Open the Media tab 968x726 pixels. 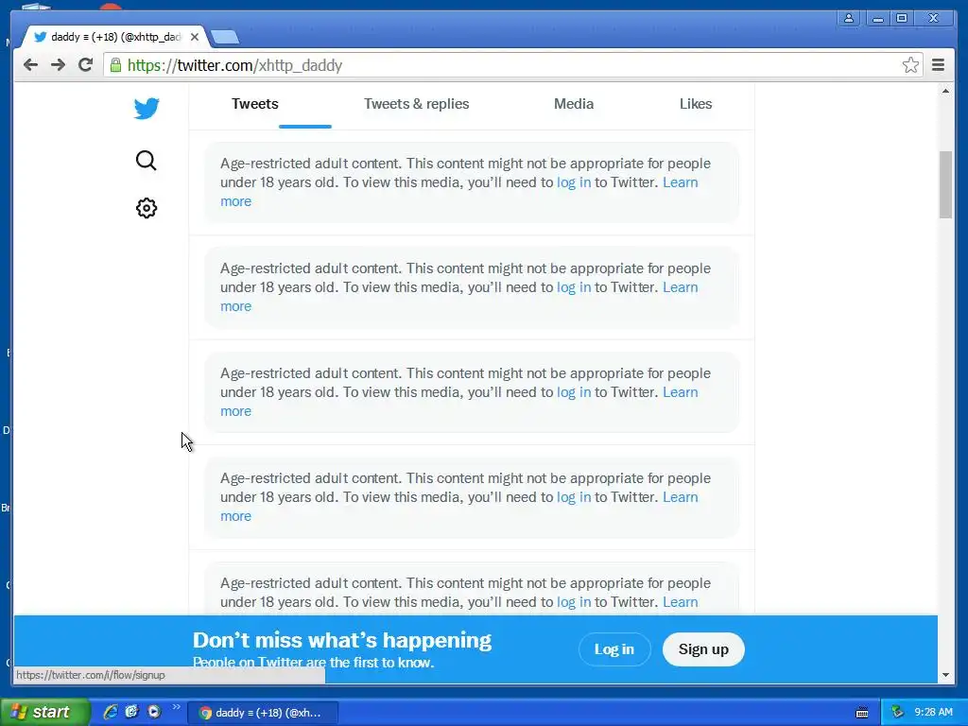click(x=574, y=104)
